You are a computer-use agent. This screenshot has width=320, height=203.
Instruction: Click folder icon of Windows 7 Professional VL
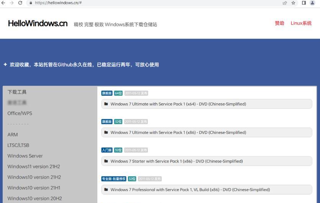click(x=106, y=190)
